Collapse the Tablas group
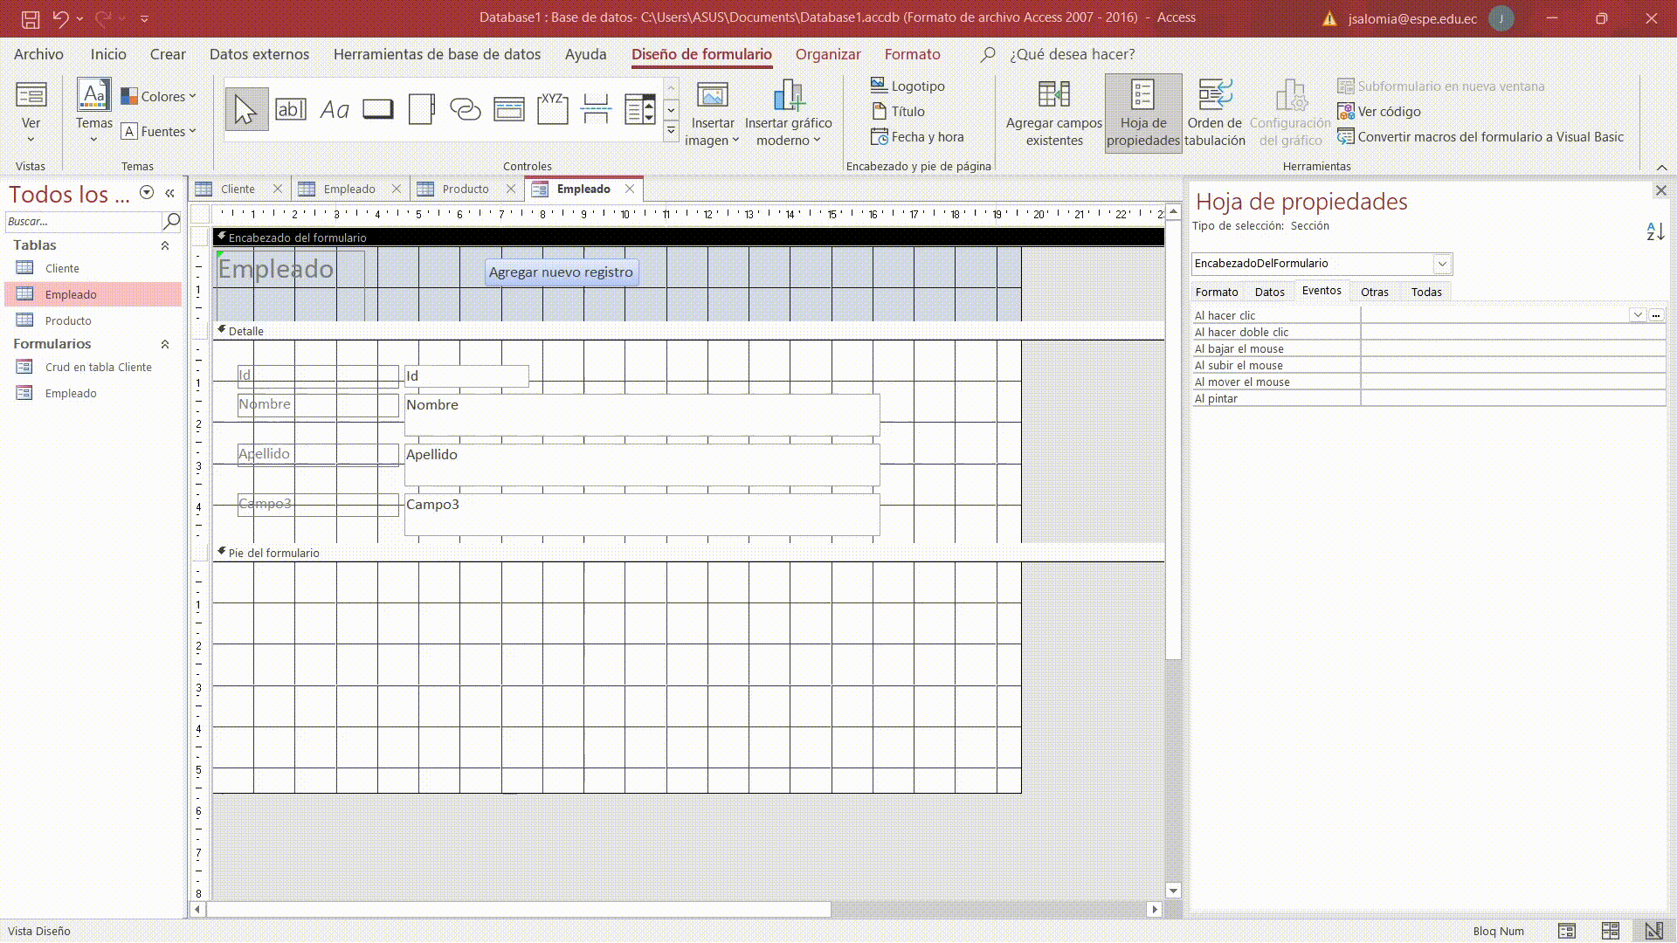This screenshot has height=943, width=1677. coord(164,245)
